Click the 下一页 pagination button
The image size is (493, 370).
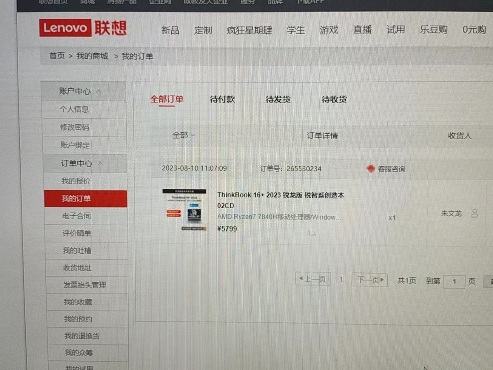[x=370, y=279]
